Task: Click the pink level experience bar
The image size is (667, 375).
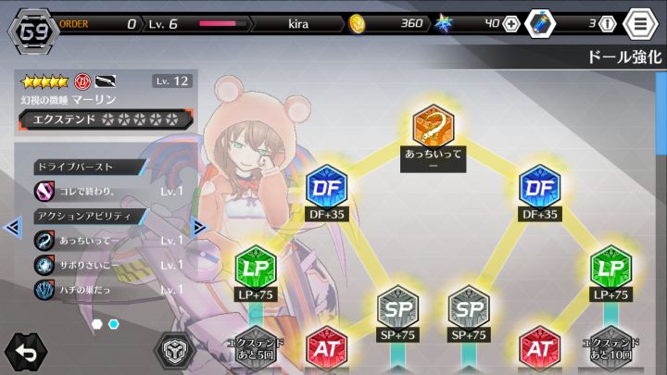Action: (x=222, y=24)
